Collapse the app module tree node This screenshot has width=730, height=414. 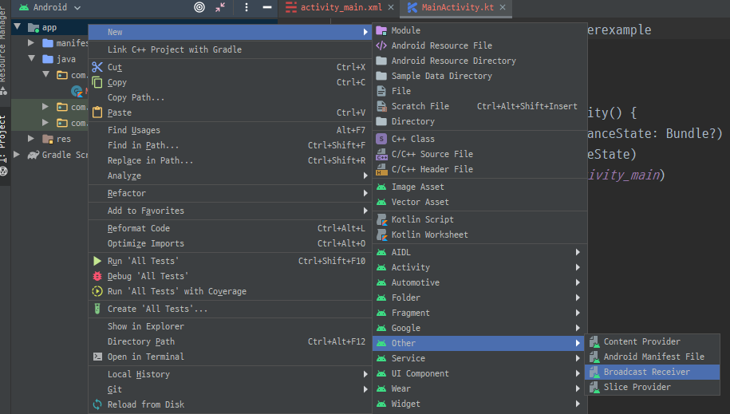tap(18, 27)
